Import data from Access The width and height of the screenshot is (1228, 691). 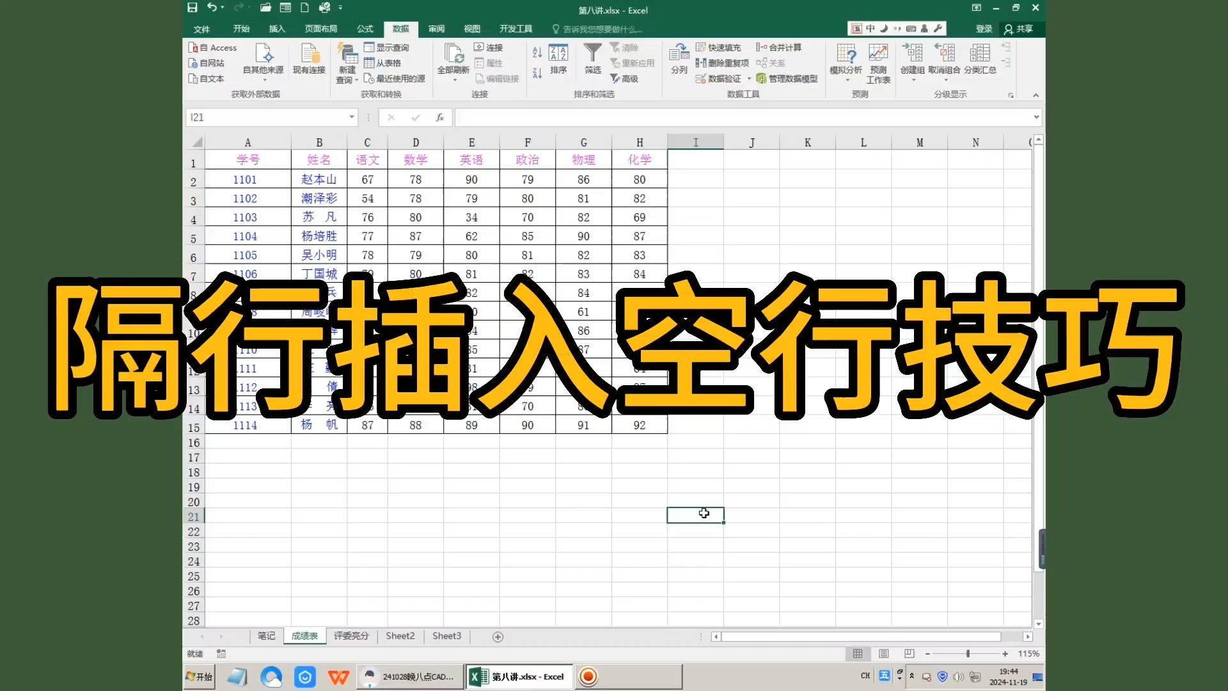point(213,47)
